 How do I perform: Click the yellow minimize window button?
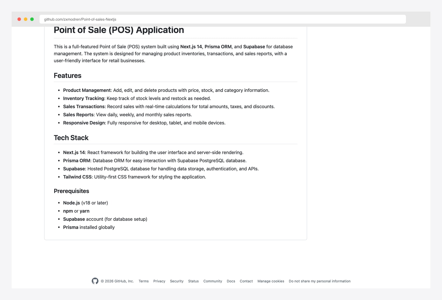point(26,19)
